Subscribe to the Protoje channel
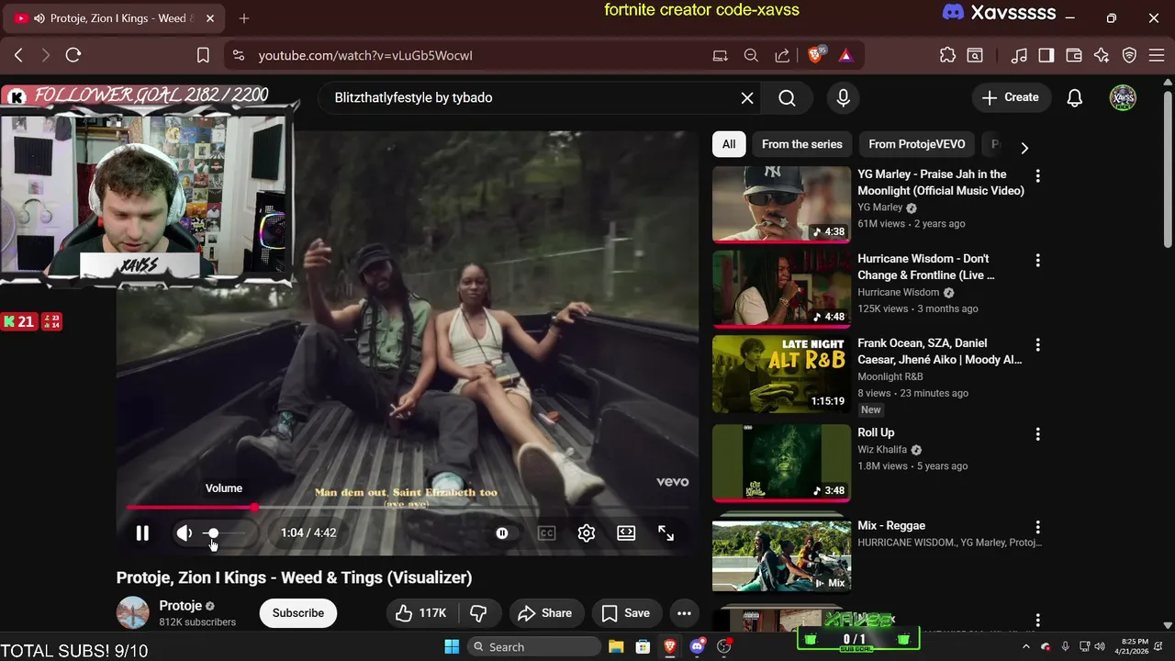 (x=298, y=613)
